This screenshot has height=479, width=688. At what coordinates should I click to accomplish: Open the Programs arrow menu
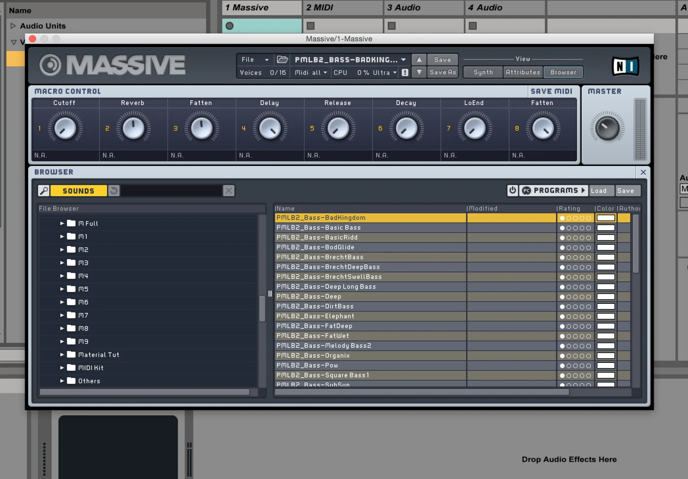point(584,190)
